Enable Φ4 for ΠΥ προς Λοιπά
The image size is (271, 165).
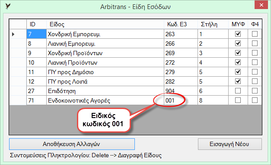pos(255,81)
